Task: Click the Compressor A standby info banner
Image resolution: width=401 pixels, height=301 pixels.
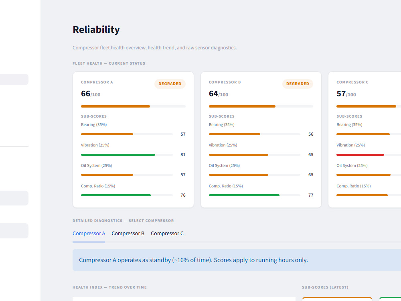Action: (x=237, y=260)
